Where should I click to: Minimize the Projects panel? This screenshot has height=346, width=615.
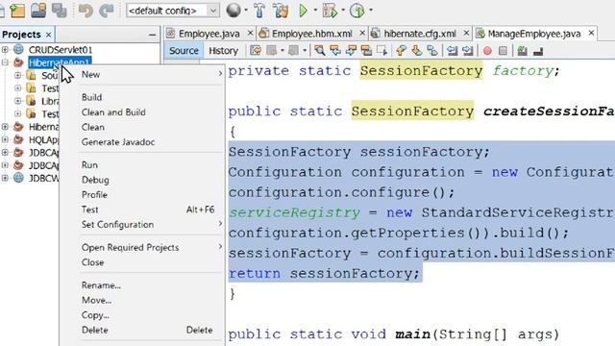(x=152, y=35)
